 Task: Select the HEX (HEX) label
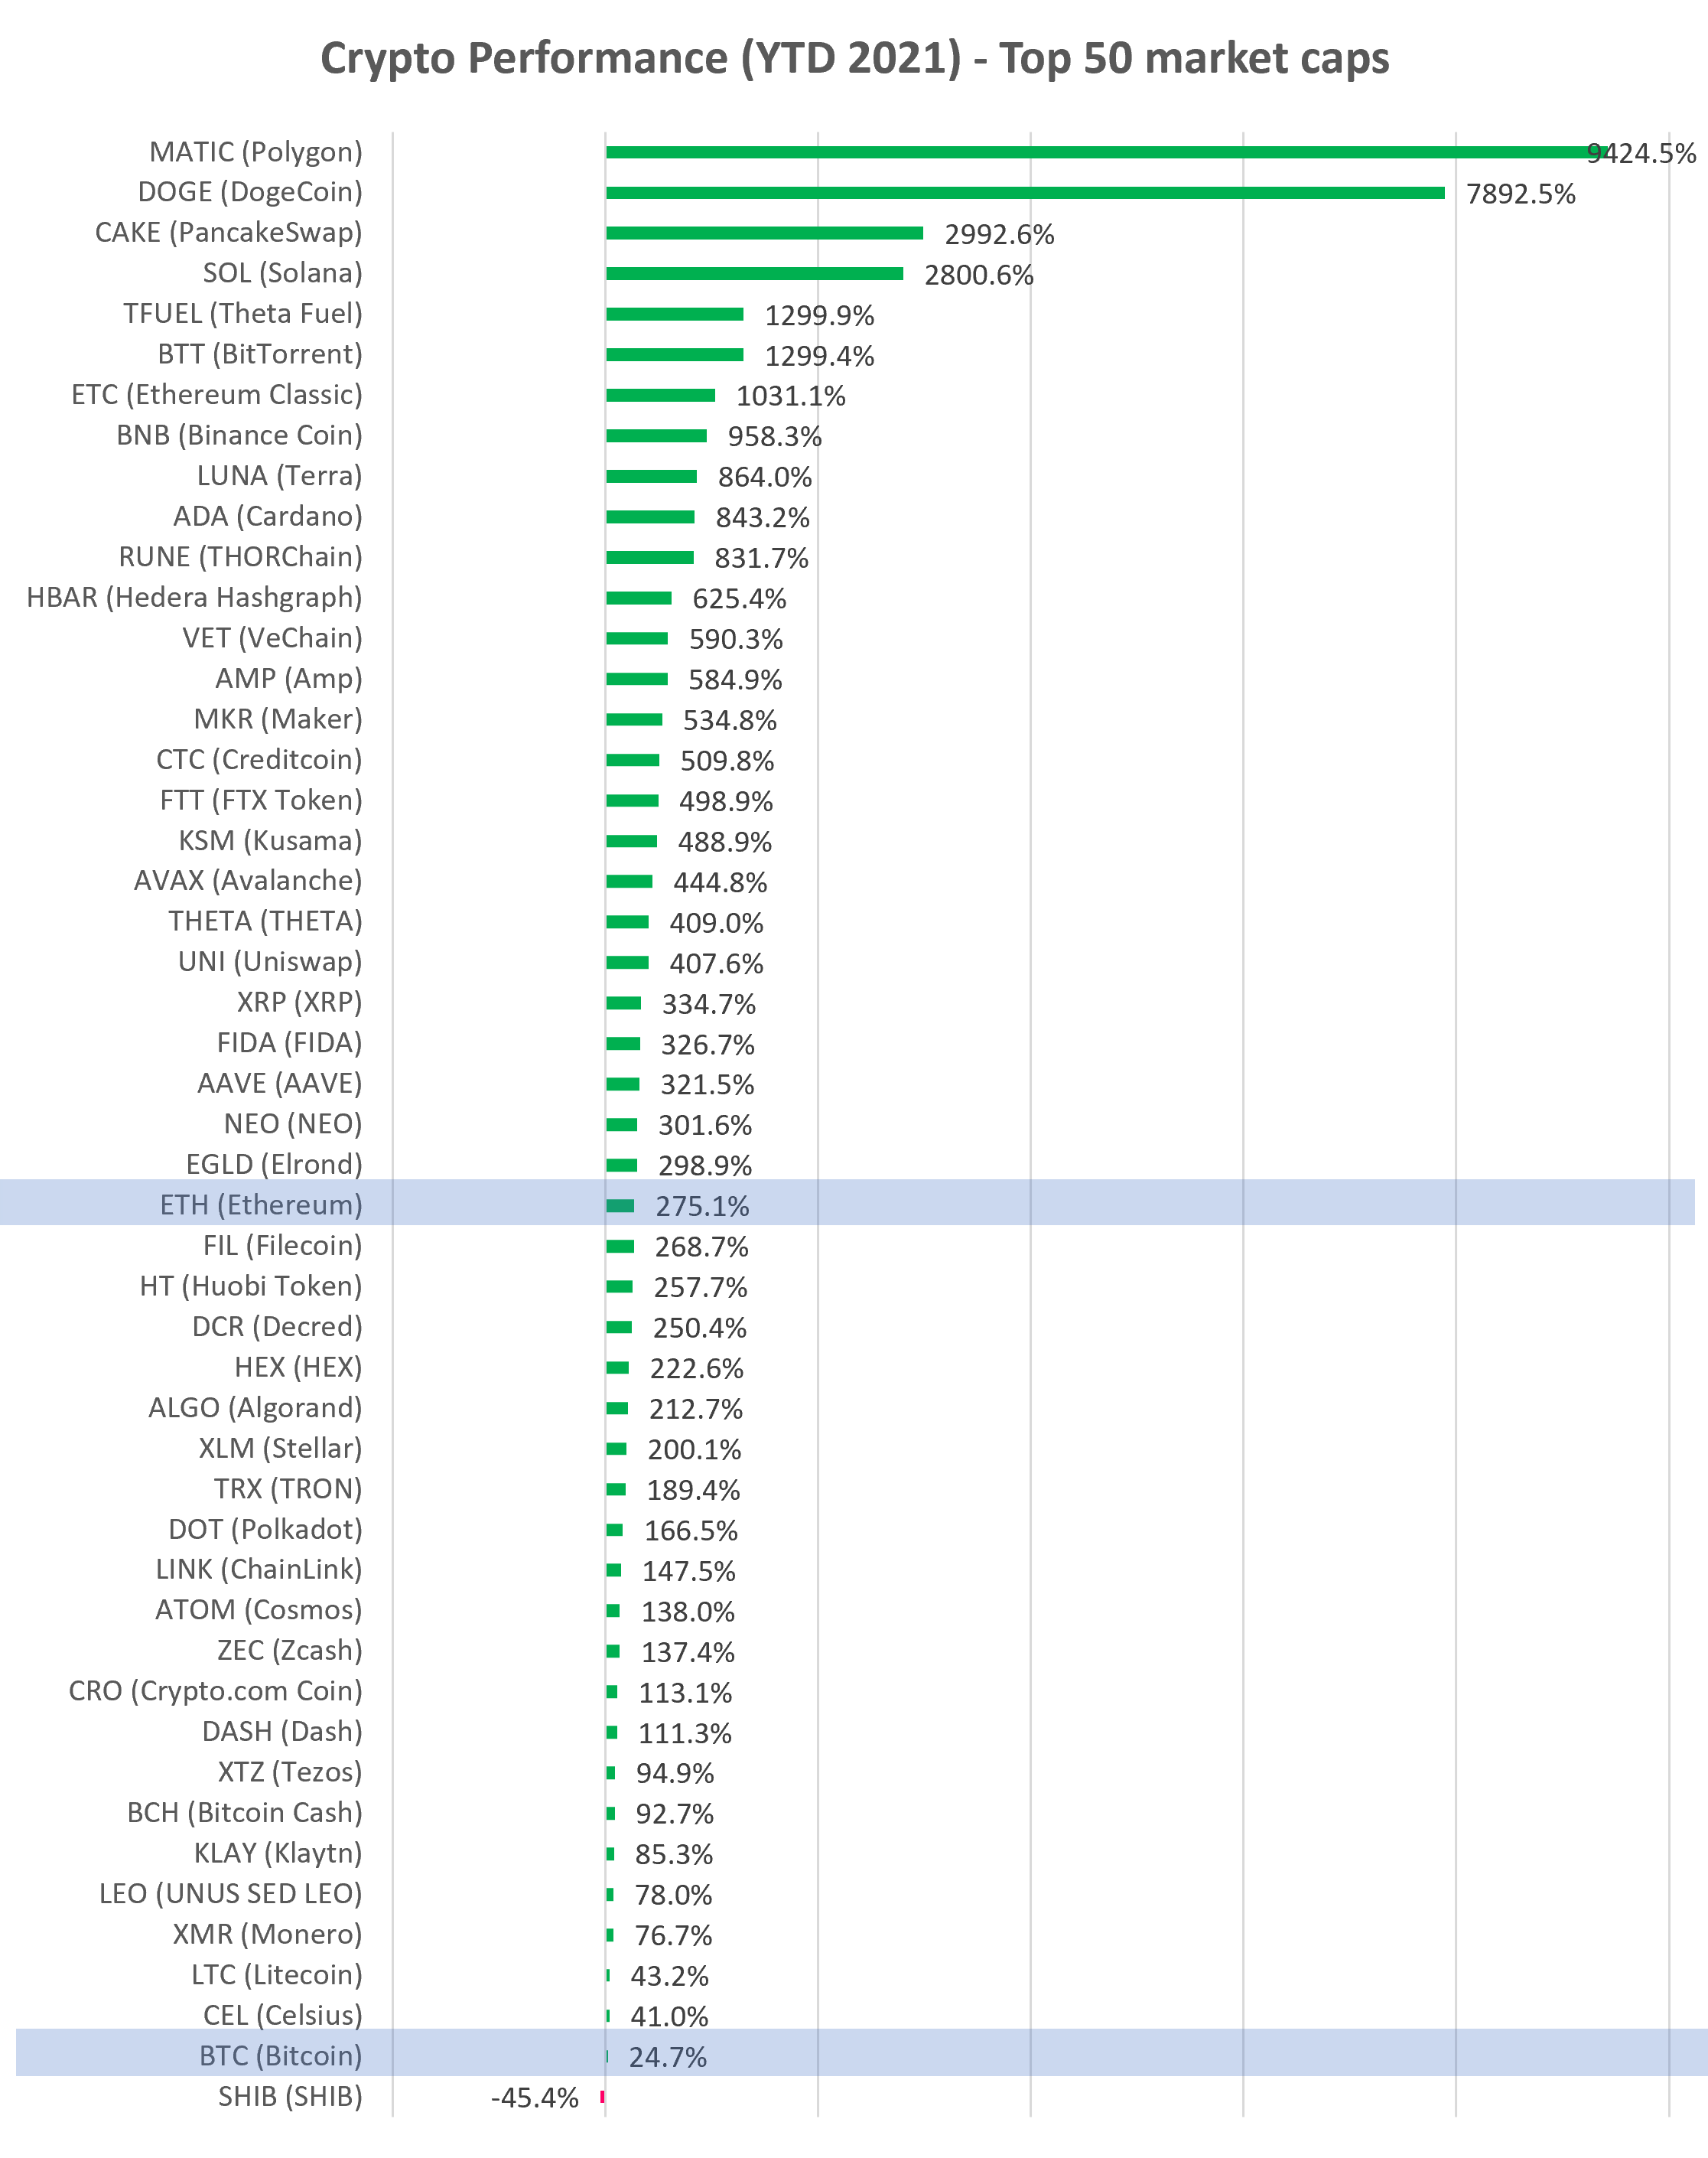tap(299, 1367)
